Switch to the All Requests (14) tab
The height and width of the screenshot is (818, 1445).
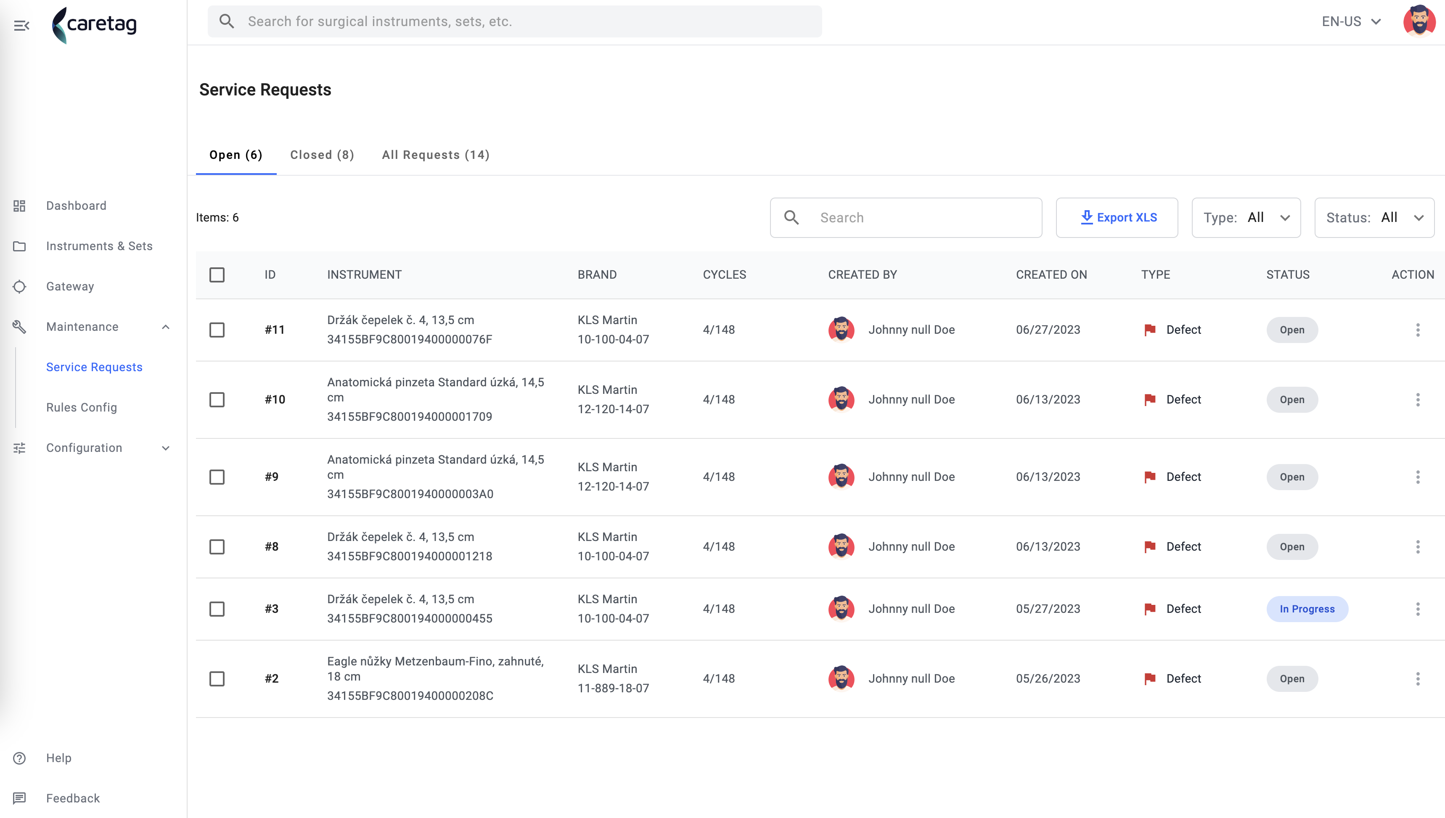[x=436, y=155]
